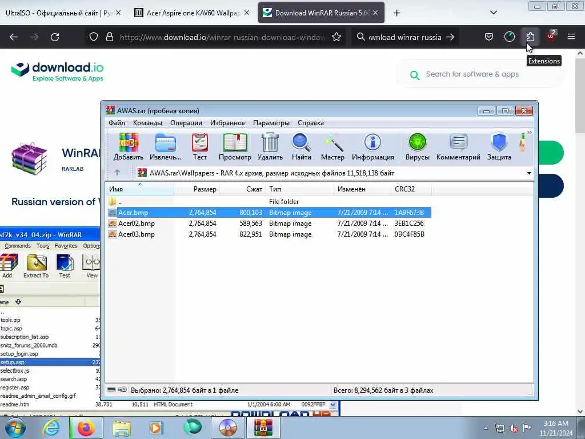Open a new browser tab

(396, 13)
